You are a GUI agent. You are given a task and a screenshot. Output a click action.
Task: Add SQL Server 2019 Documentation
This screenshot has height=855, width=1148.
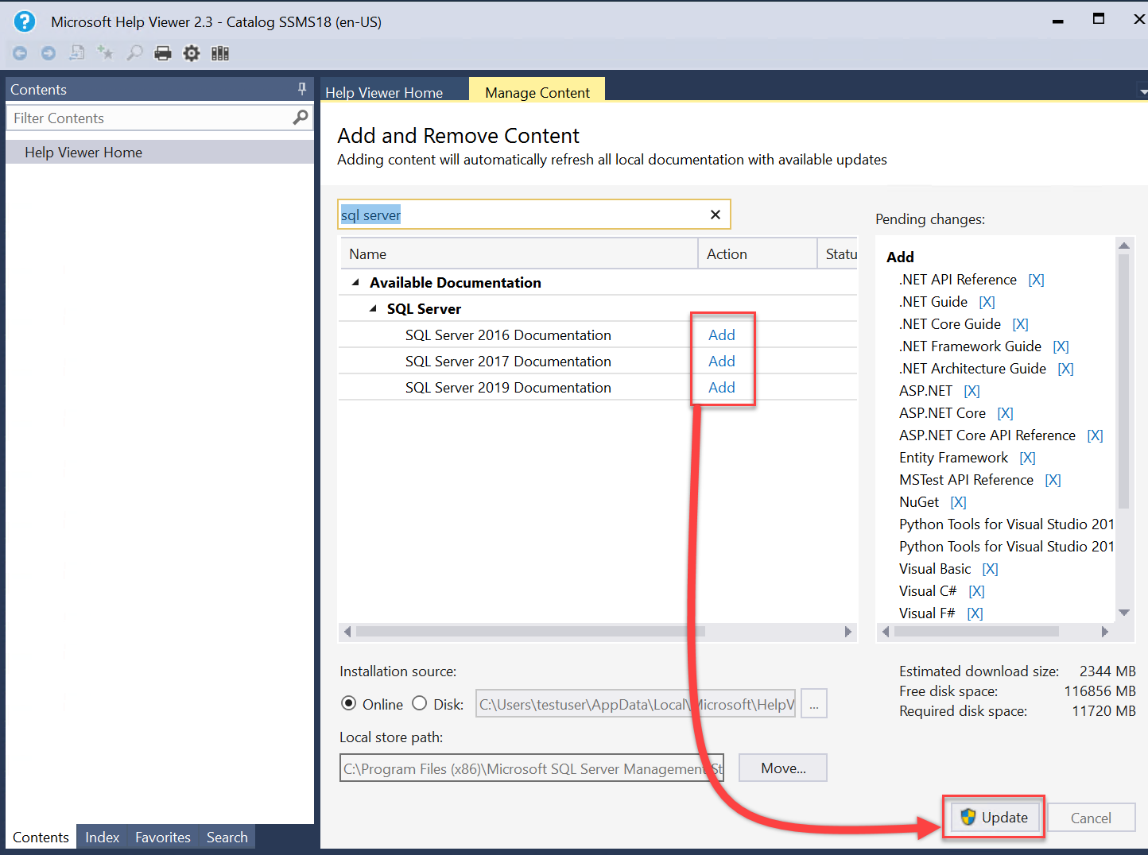722,387
